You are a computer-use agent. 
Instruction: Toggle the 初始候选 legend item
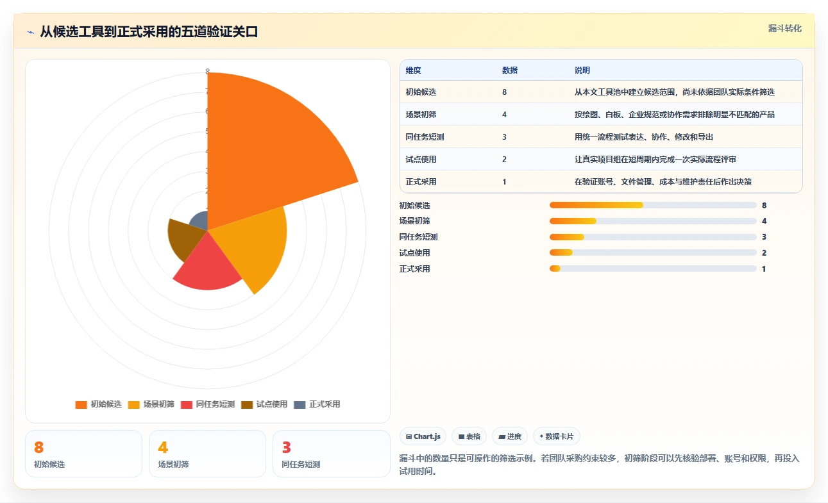coord(98,404)
